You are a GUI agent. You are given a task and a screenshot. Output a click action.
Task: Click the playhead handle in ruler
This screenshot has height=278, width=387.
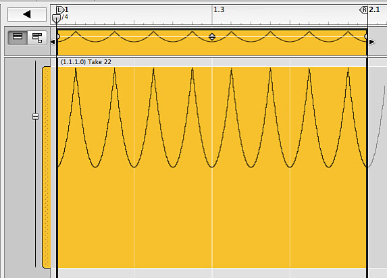(57, 18)
